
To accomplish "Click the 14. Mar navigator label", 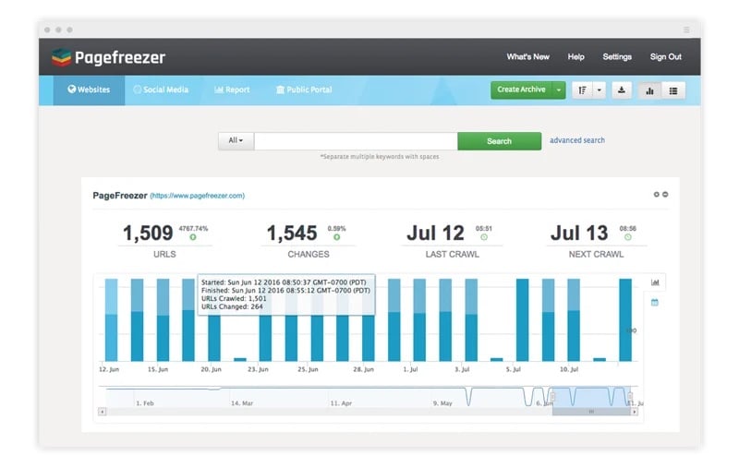I will (x=242, y=403).
